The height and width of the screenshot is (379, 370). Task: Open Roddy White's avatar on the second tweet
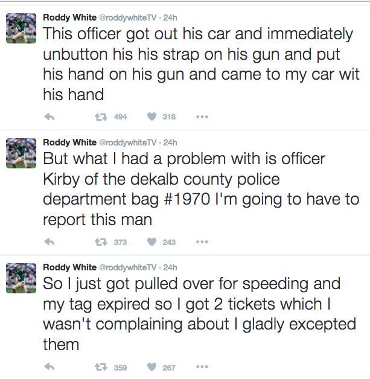coord(21,153)
